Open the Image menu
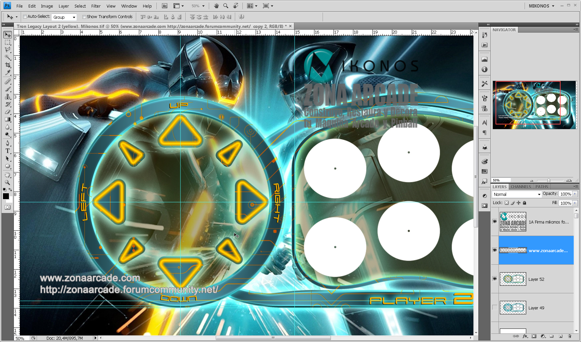Screen dimensions: 581x342 click(x=47, y=6)
